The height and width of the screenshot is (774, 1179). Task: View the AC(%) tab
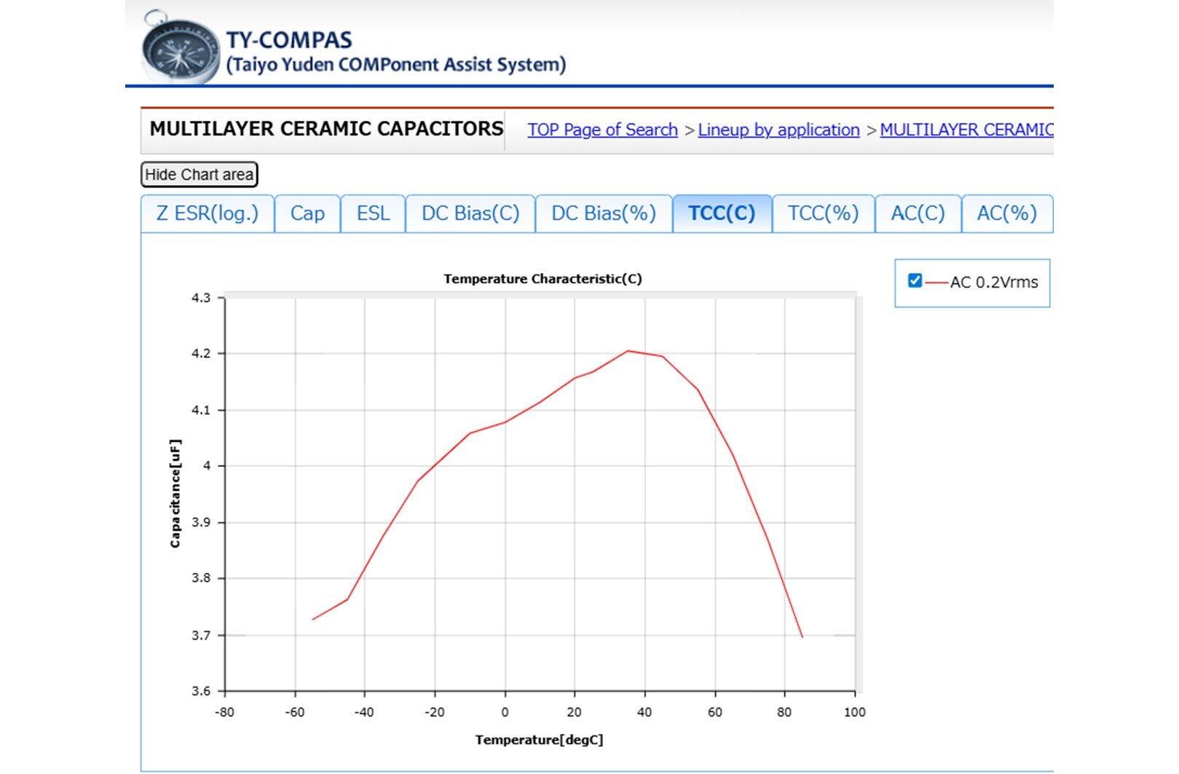click(1006, 213)
